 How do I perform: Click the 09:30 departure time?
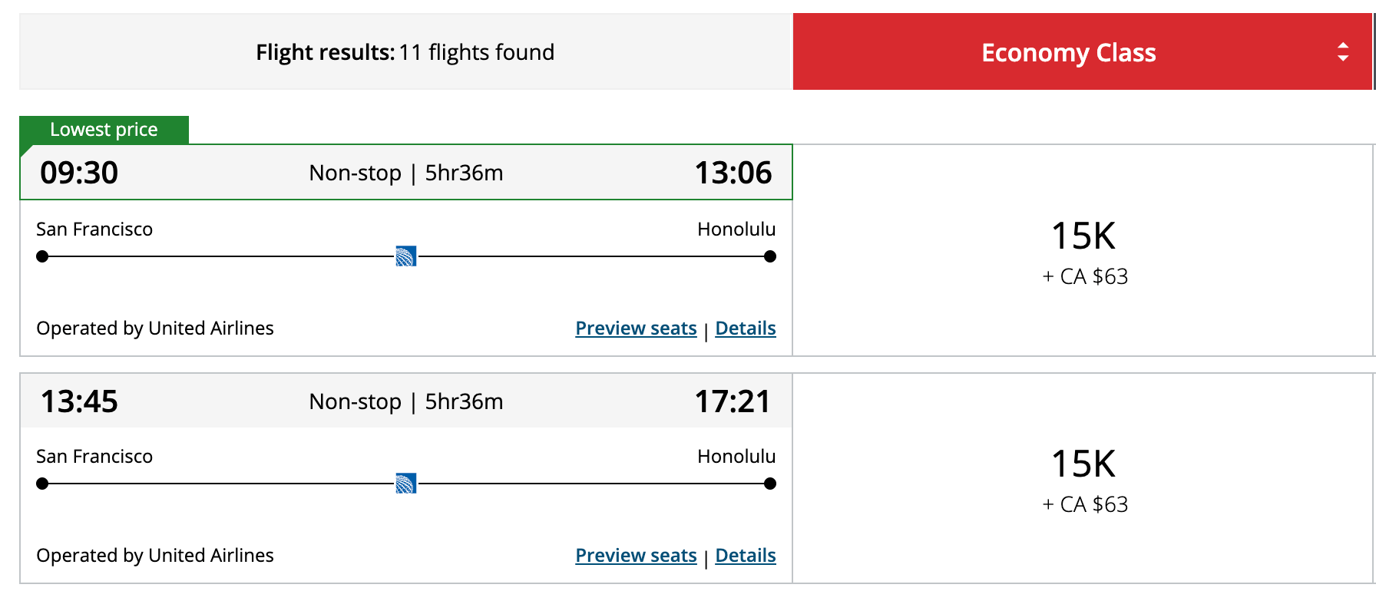click(79, 173)
